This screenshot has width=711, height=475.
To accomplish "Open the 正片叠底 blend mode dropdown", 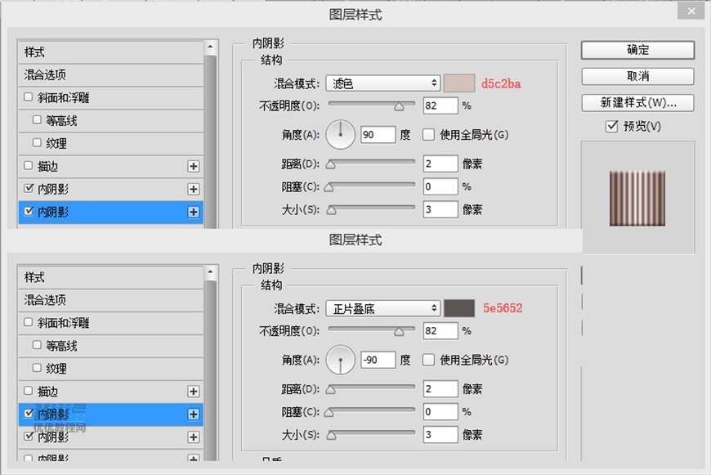I will 382,308.
